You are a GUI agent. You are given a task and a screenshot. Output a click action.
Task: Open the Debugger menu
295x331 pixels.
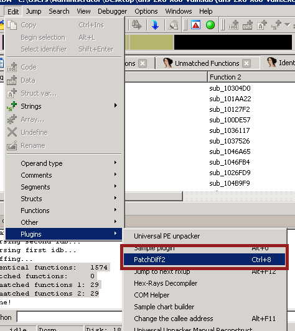tap(113, 11)
